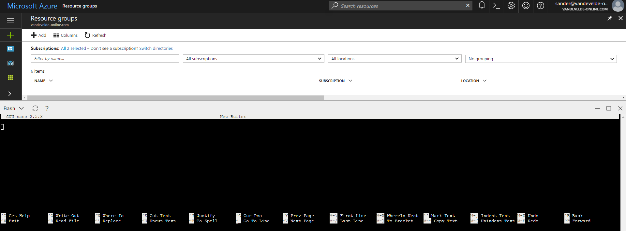Click Refresh in the toolbar

(x=96, y=35)
